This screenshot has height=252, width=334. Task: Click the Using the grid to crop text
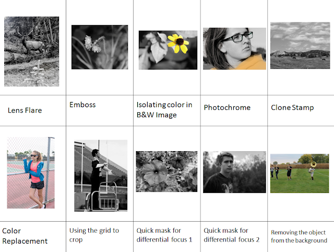[x=94, y=235]
